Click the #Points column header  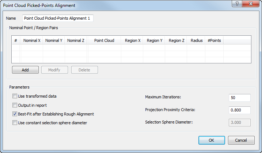[214, 40]
